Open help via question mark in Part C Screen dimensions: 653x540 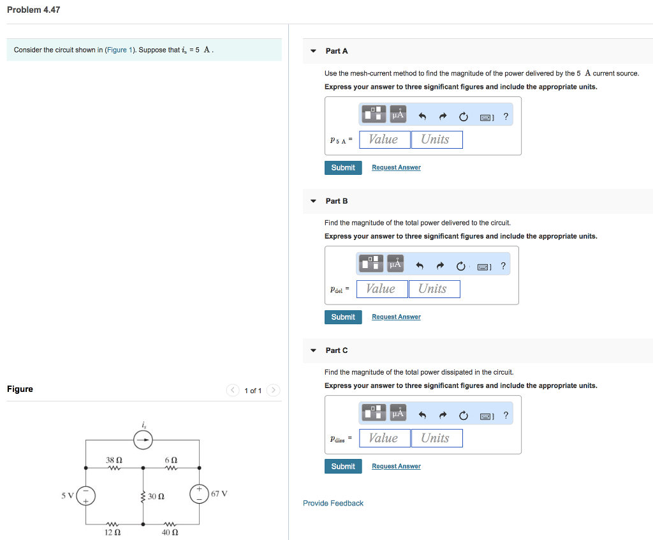click(x=506, y=415)
